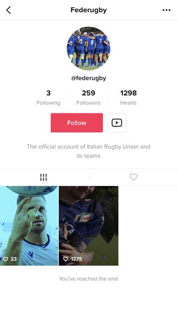Image resolution: width=178 pixels, height=309 pixels.
Task: Tap the 1298 Hearts count
Action: point(129,98)
